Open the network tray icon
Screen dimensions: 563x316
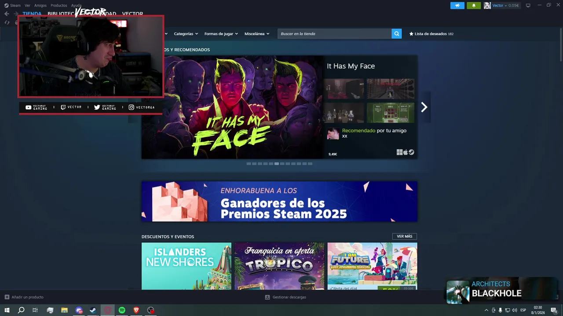[507, 310]
